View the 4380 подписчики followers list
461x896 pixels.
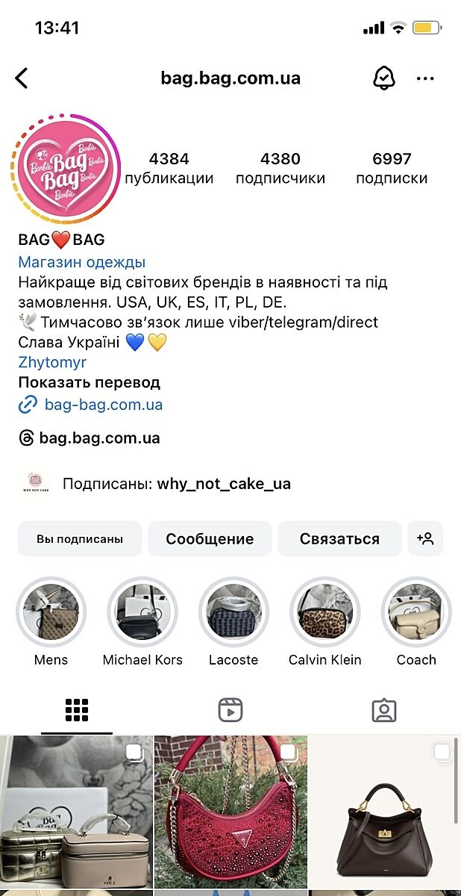[280, 168]
